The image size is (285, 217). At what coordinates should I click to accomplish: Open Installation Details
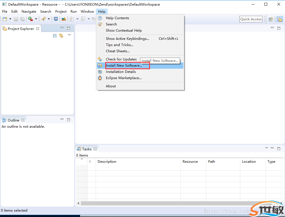tap(140, 72)
